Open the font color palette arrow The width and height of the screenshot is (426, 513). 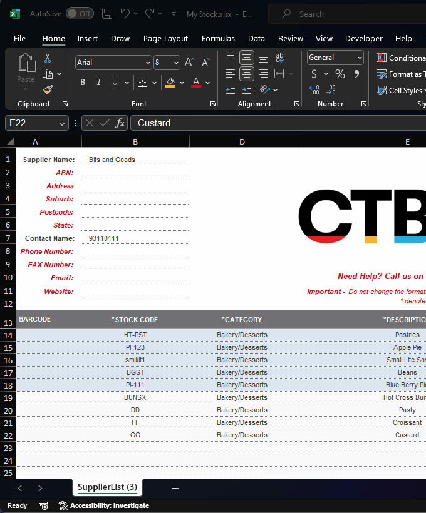[x=208, y=83]
